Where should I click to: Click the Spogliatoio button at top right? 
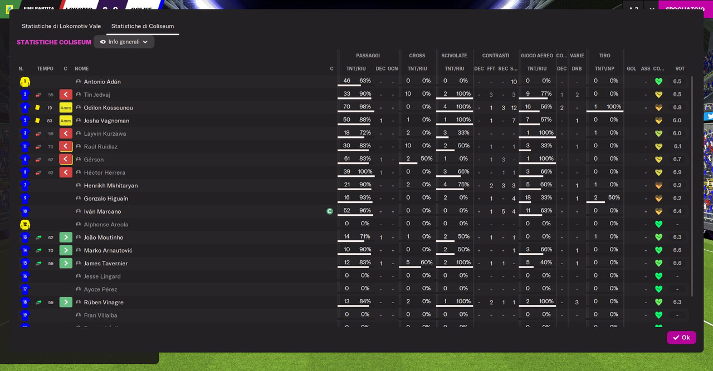click(x=685, y=9)
